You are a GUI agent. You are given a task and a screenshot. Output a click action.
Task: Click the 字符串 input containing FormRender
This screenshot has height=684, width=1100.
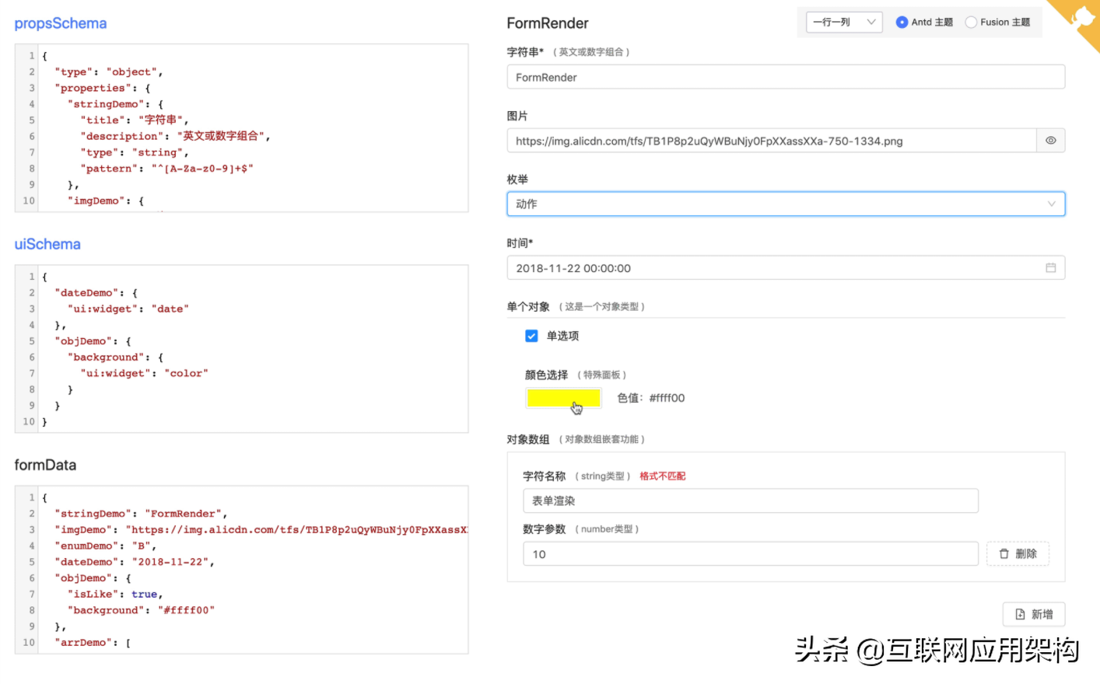pyautogui.click(x=786, y=77)
